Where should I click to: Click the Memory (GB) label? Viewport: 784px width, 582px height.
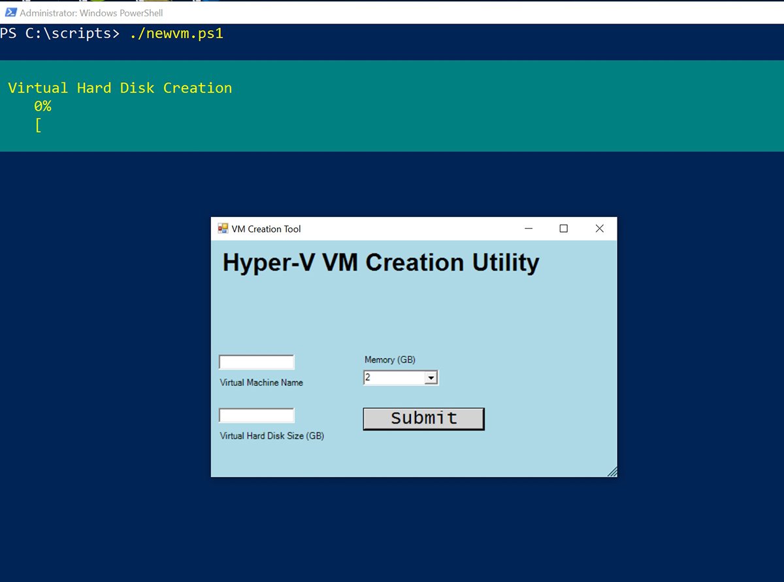click(390, 360)
